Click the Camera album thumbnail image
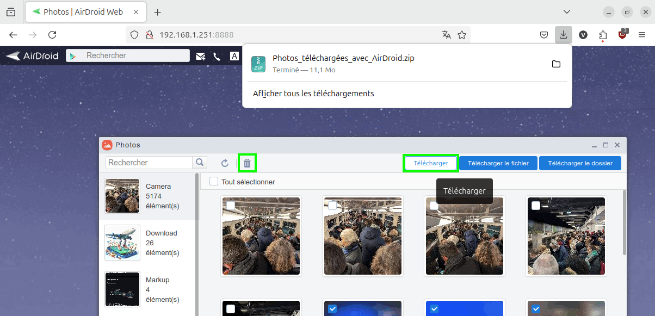Viewport: 655px width, 316px height. [x=122, y=196]
